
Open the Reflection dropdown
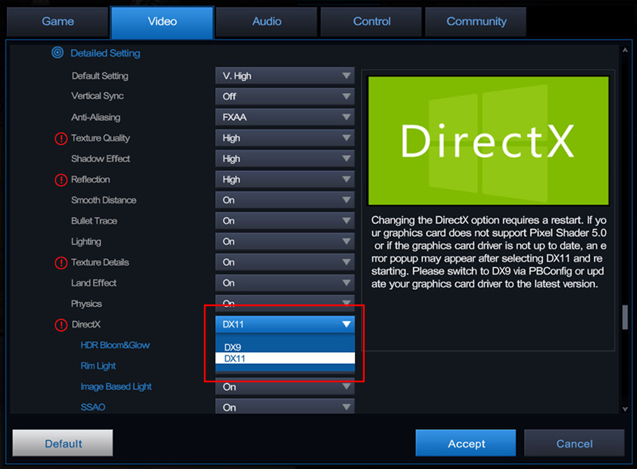coord(285,180)
